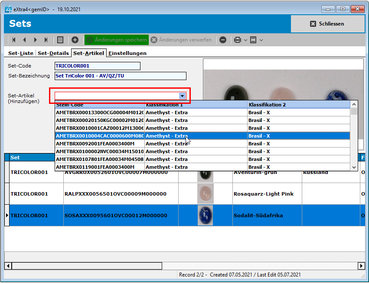
Task: Jump to last record in toolbar
Action: point(46,40)
